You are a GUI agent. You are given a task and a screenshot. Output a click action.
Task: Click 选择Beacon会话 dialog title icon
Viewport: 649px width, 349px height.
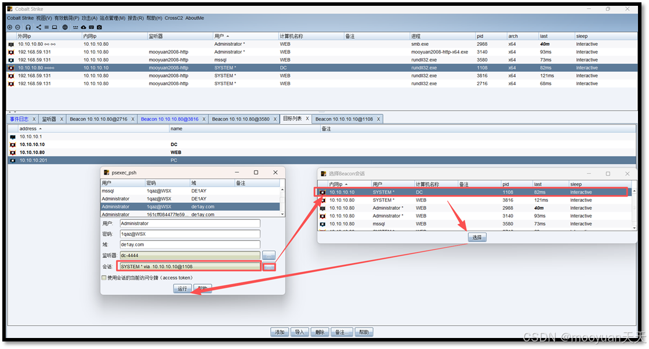pos(324,174)
